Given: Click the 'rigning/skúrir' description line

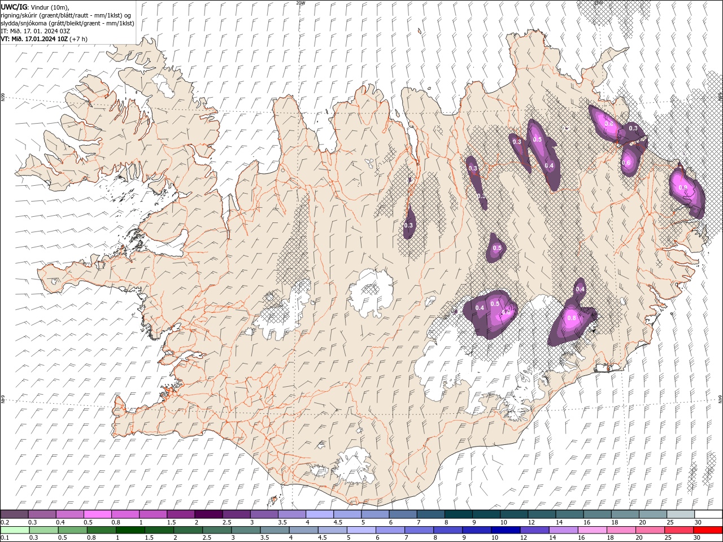Looking at the screenshot, I should pyautogui.click(x=67, y=15).
